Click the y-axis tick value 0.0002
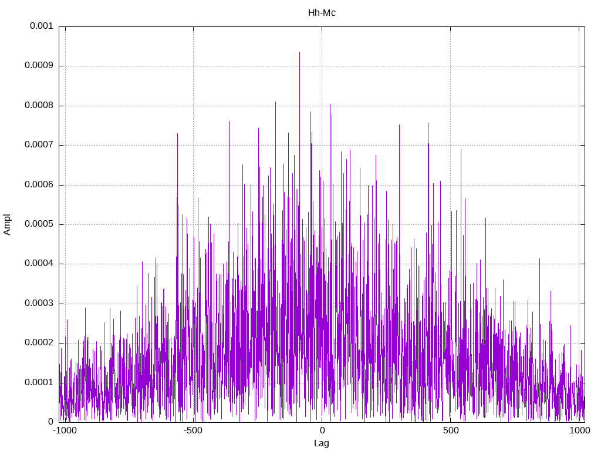 [39, 343]
